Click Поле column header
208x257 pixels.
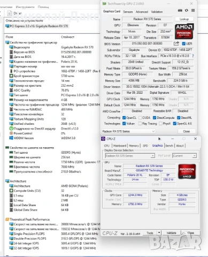10,37
